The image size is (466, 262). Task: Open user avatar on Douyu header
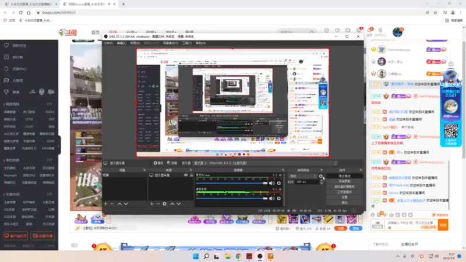click(x=397, y=32)
